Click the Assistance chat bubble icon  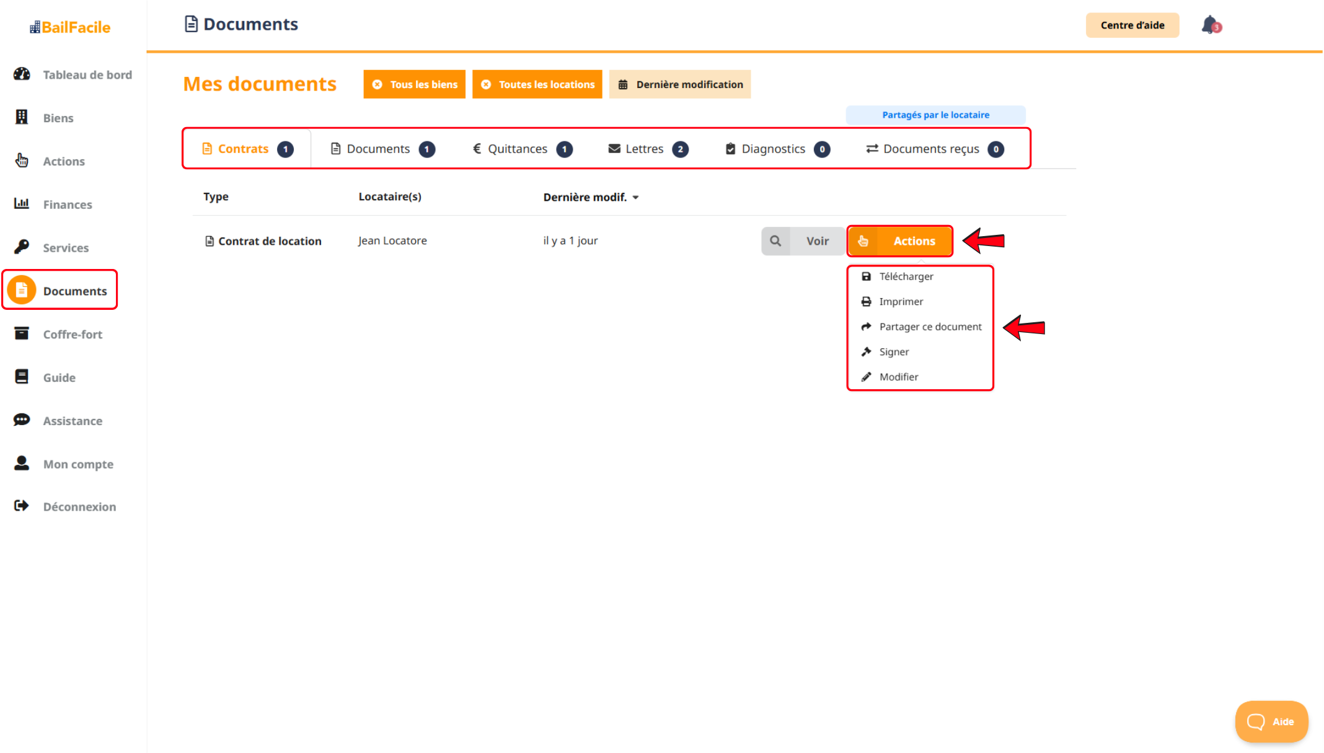pyautogui.click(x=22, y=420)
